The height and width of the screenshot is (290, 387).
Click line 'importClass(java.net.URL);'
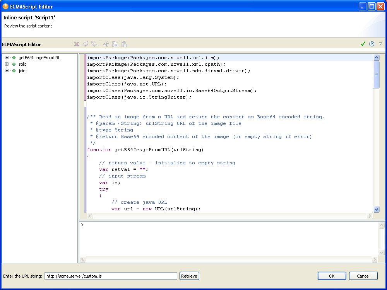tap(127, 84)
